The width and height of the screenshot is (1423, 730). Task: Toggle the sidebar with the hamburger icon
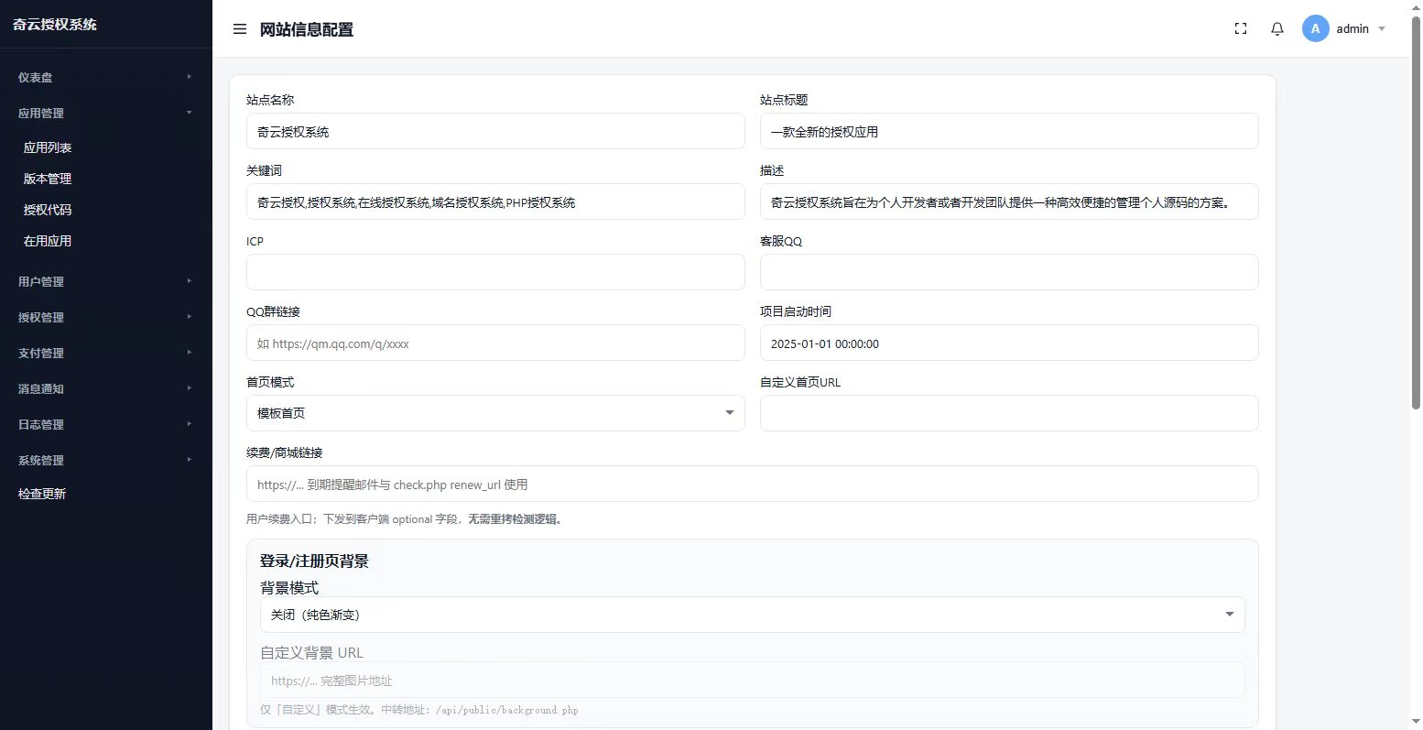240,29
